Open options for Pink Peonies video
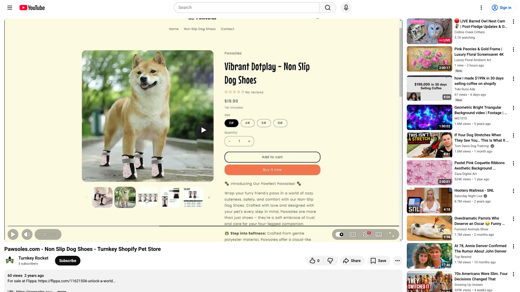The height and width of the screenshot is (292, 520). click(513, 49)
